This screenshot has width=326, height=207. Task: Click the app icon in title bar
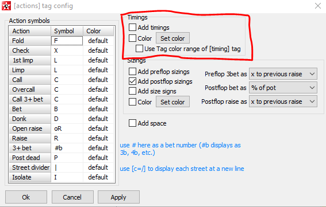pos(6,6)
